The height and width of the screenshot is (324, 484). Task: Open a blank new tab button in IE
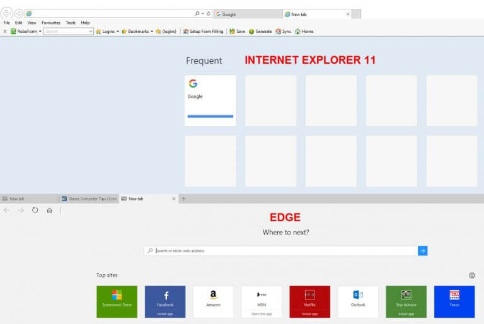coord(356,14)
